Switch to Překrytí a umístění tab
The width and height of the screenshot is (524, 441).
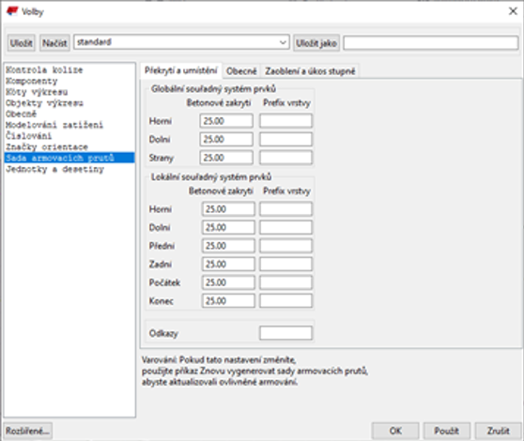181,70
